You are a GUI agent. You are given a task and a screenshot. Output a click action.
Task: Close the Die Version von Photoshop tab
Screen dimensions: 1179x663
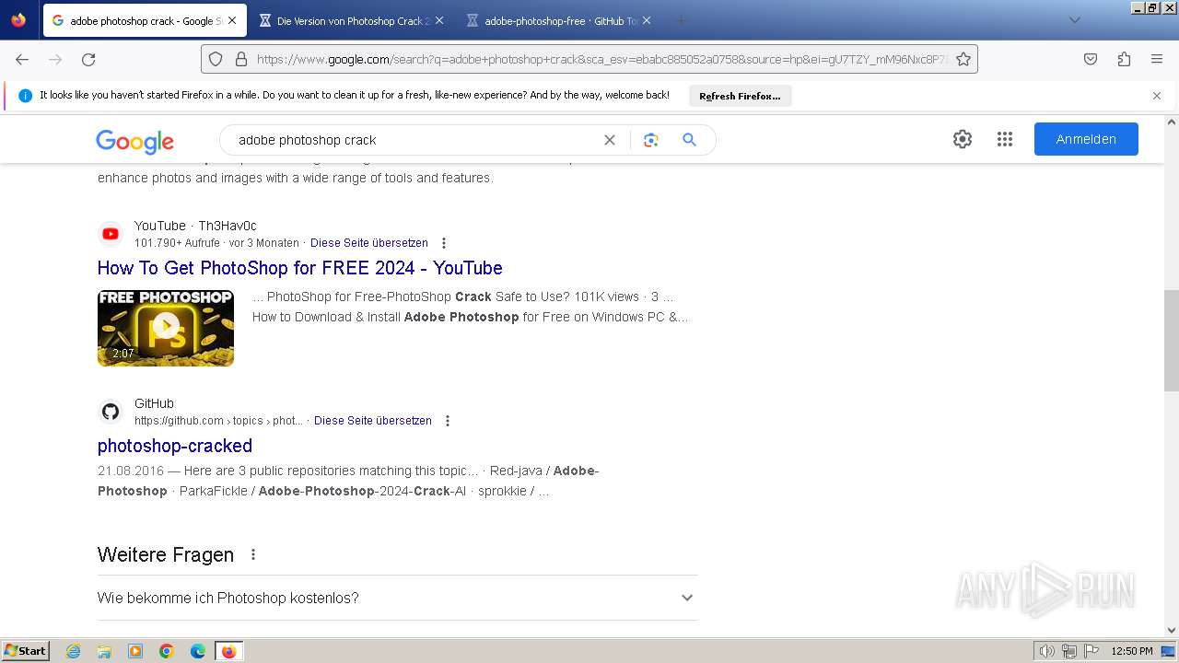(439, 20)
